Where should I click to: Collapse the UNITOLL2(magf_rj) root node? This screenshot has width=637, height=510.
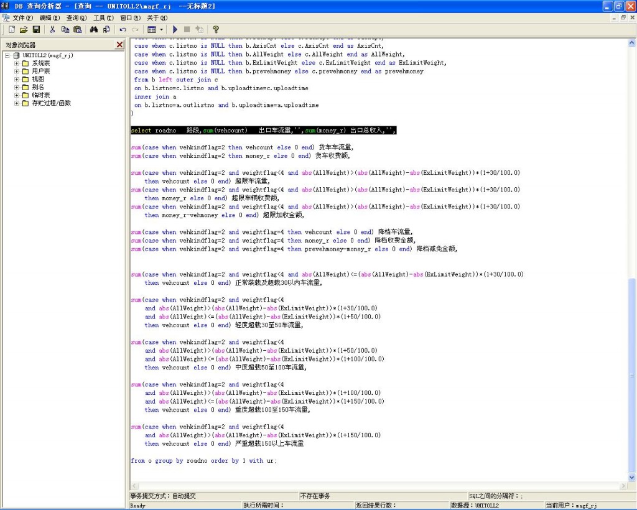(7, 55)
